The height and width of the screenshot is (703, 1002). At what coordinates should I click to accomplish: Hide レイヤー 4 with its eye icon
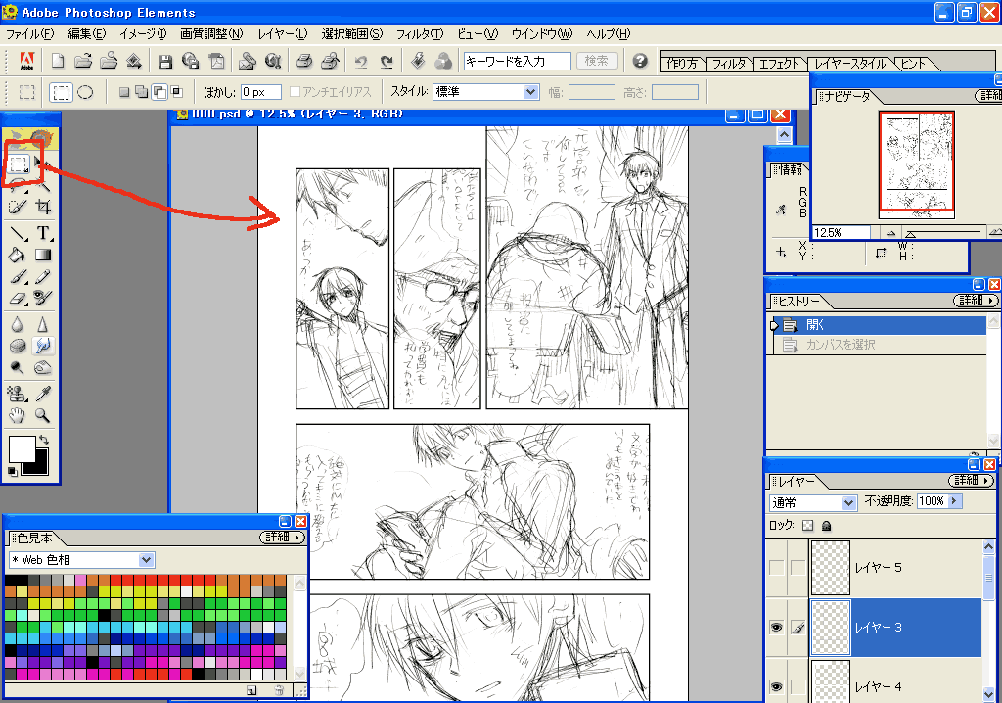(776, 687)
